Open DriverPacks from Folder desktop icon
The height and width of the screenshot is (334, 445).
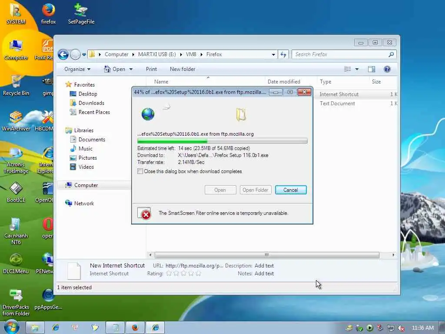[16, 303]
